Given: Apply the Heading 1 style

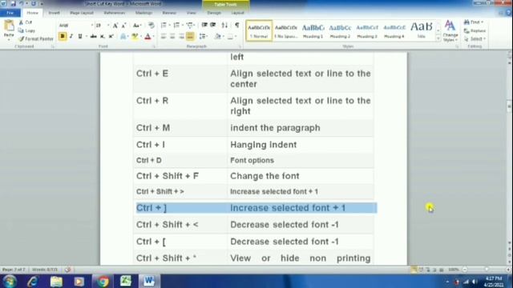Looking at the screenshot, I should tap(313, 30).
